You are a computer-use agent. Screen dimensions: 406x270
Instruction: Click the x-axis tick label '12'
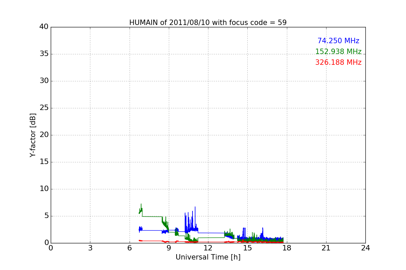(x=208, y=248)
